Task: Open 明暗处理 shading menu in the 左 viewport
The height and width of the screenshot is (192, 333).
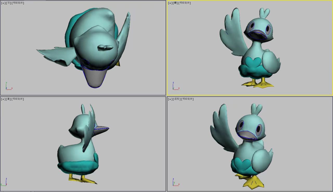Action: pos(18,99)
